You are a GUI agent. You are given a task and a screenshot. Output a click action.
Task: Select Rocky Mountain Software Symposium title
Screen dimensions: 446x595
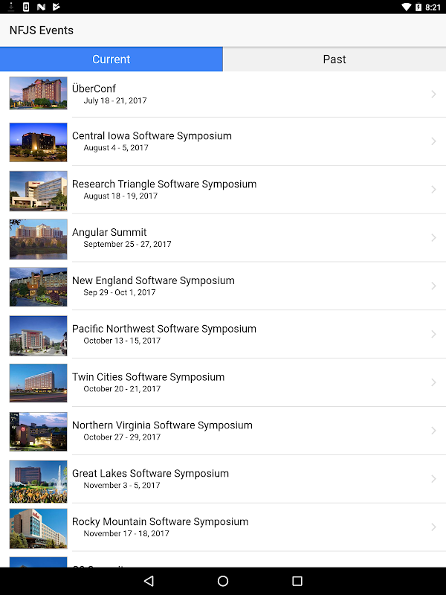160,521
